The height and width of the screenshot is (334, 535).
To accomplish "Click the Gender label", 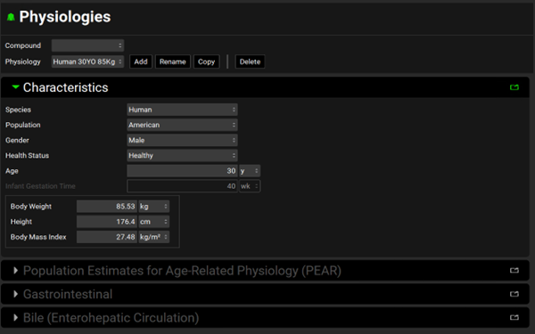I will (17, 140).
